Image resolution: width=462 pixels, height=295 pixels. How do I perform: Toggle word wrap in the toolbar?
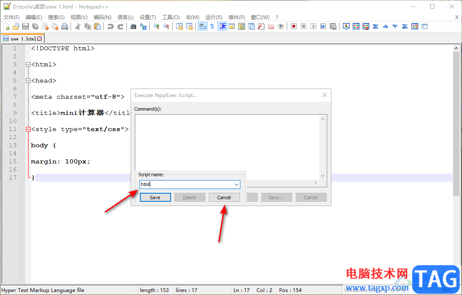pos(202,26)
